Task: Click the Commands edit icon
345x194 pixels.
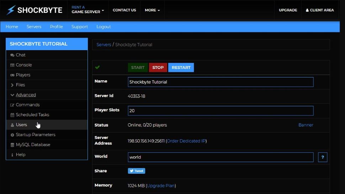Action: (12, 105)
